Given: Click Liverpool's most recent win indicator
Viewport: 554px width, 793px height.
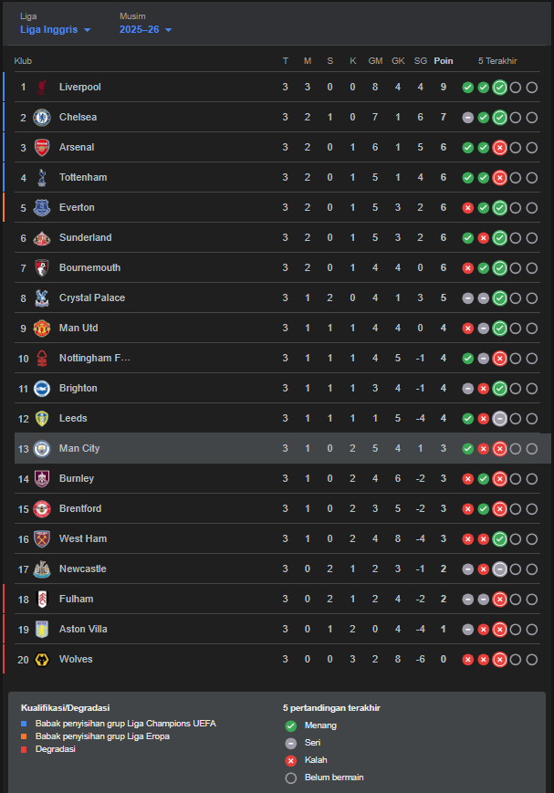Looking at the screenshot, I should tap(500, 88).
